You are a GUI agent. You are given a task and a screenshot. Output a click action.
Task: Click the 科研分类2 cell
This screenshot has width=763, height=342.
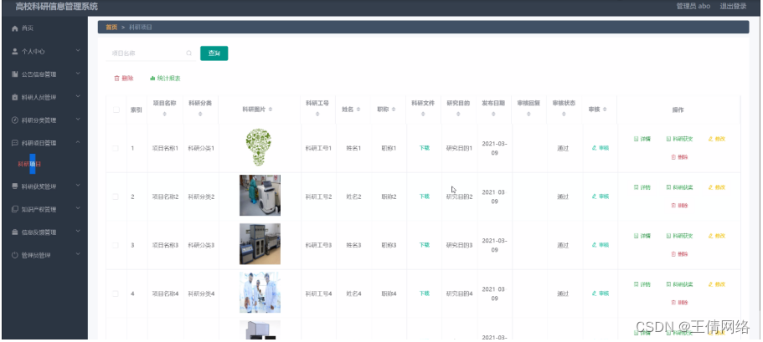[x=201, y=197]
